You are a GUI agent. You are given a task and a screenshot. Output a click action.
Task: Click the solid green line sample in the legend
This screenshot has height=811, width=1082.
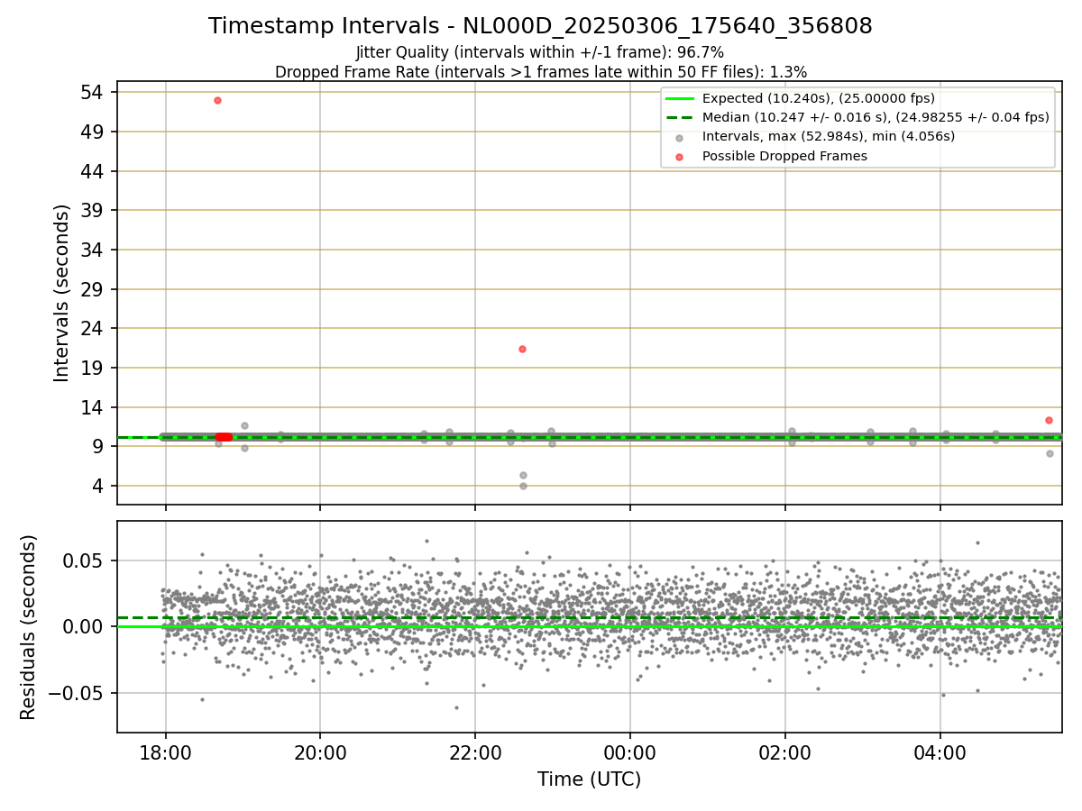click(x=680, y=98)
